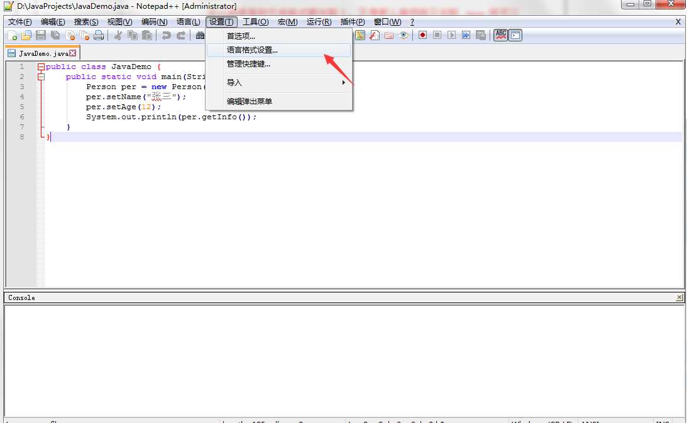Toggle the console window toolbar icon
The width and height of the screenshot is (687, 423).
[x=515, y=35]
